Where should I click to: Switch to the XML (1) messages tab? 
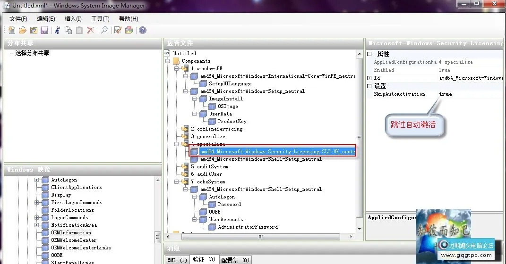pyautogui.click(x=177, y=260)
